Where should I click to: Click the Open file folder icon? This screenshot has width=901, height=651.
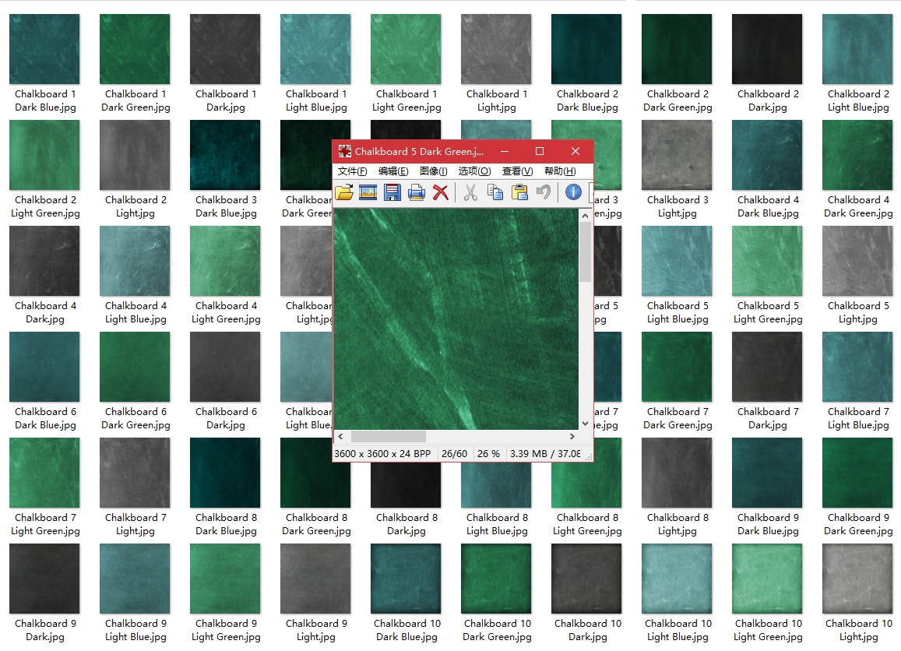[x=344, y=192]
